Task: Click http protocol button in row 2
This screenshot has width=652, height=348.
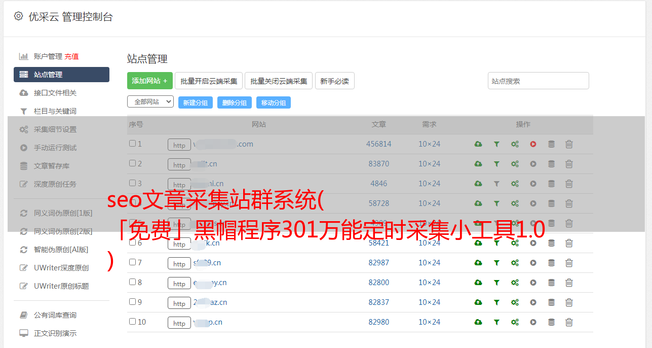Action: [179, 165]
